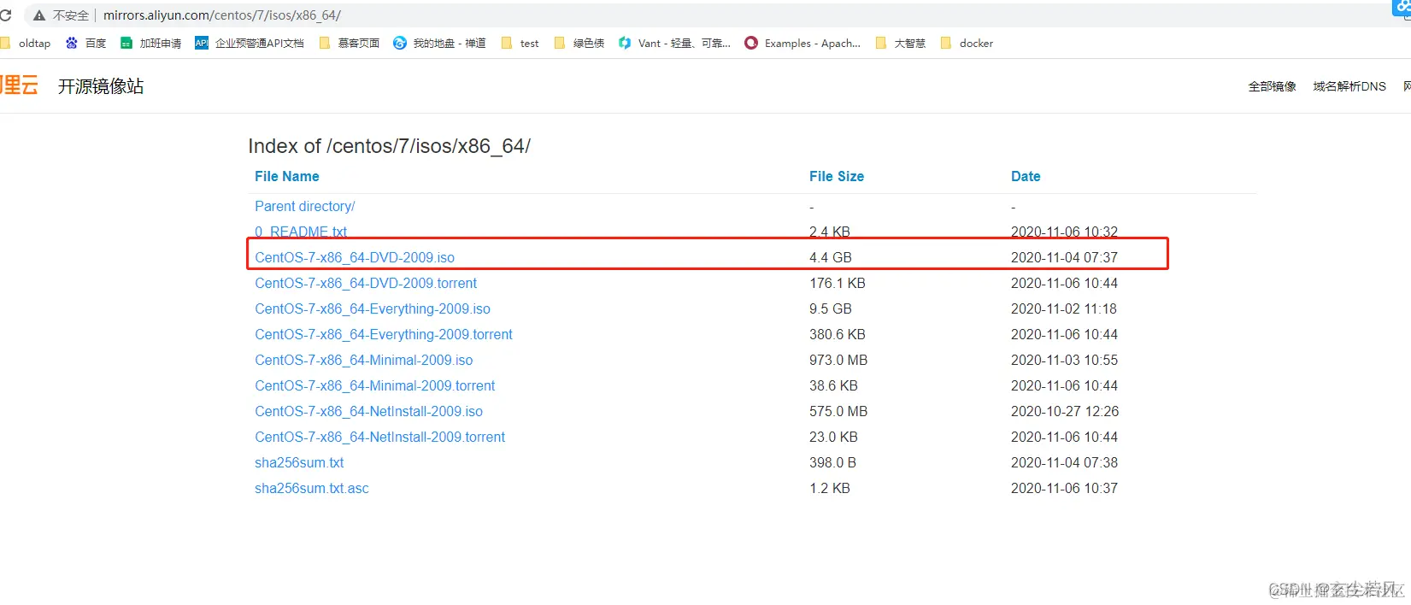Screen dimensions: 1411x605
Task: Click the 380.6 KB file size cell
Action: 838,334
